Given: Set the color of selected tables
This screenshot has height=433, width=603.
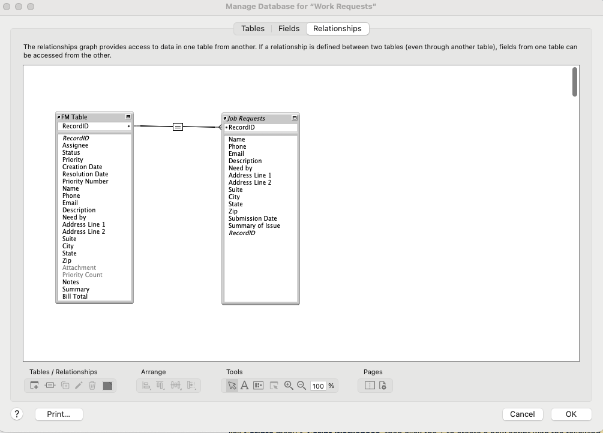Looking at the screenshot, I should pyautogui.click(x=108, y=386).
